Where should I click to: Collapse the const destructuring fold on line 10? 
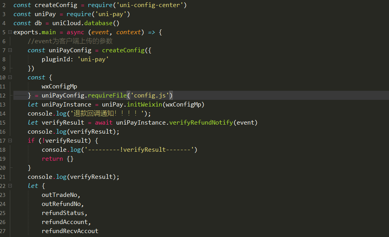point(9,77)
